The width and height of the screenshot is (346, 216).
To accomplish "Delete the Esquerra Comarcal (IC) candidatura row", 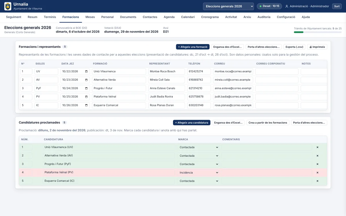I will (317, 181).
